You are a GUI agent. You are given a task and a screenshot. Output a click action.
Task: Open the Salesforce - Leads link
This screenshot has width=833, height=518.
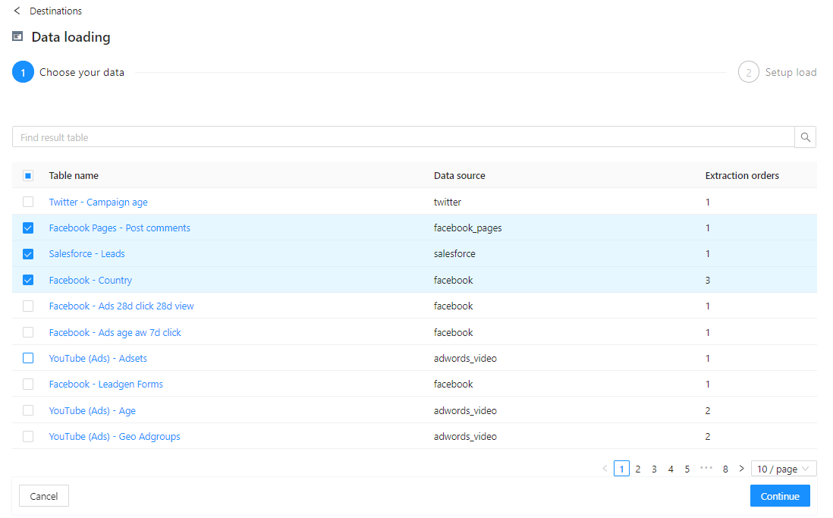pyautogui.click(x=86, y=254)
